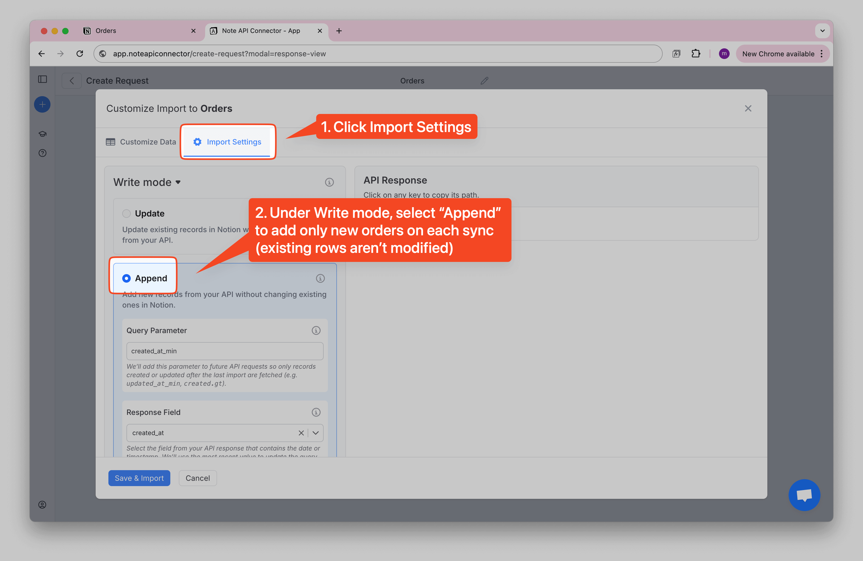This screenshot has width=863, height=561.
Task: Open the chat support bubble
Action: [x=804, y=495]
